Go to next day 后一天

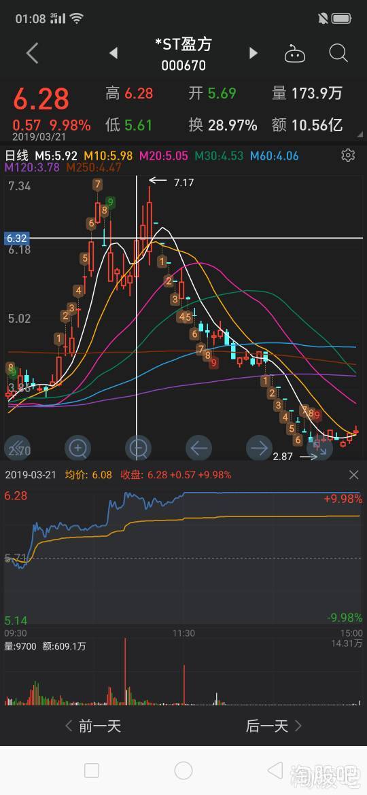274,726
